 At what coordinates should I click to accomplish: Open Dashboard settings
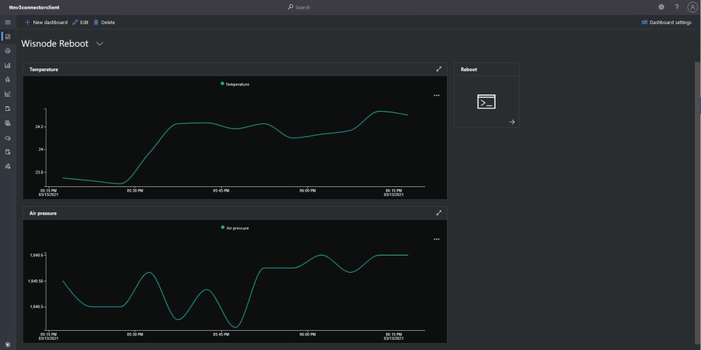pos(666,23)
